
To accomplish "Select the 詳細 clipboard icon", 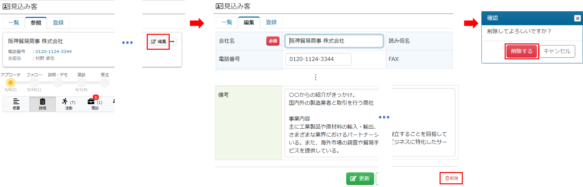I will [x=42, y=104].
